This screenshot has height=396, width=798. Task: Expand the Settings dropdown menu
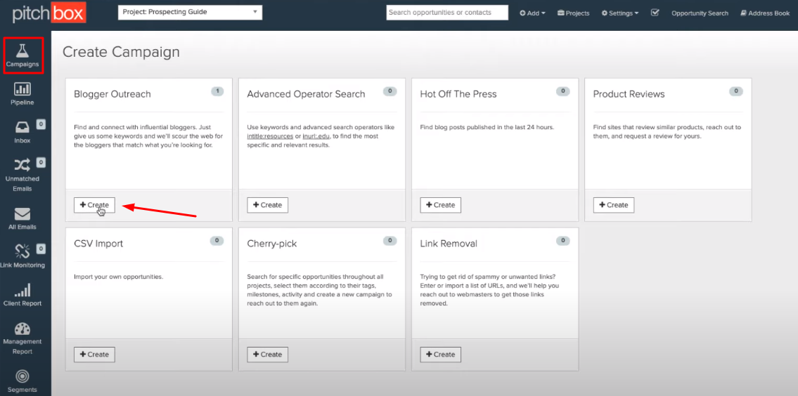tap(620, 13)
